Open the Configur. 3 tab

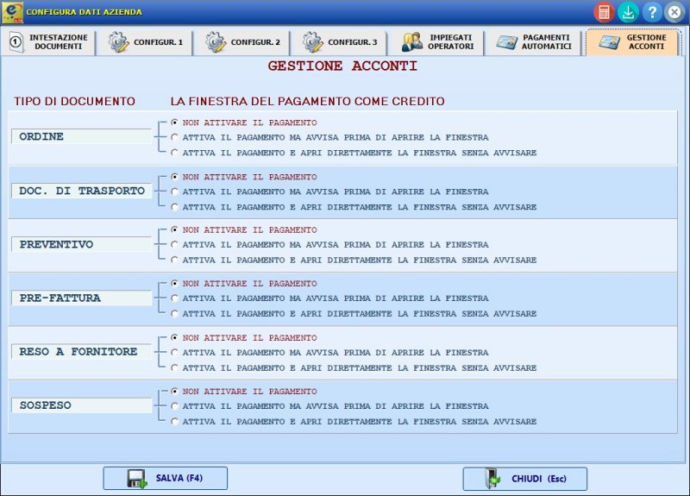(x=338, y=42)
